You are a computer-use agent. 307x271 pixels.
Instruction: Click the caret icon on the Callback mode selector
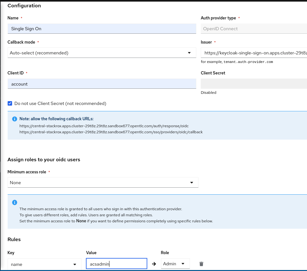pyautogui.click(x=190, y=52)
